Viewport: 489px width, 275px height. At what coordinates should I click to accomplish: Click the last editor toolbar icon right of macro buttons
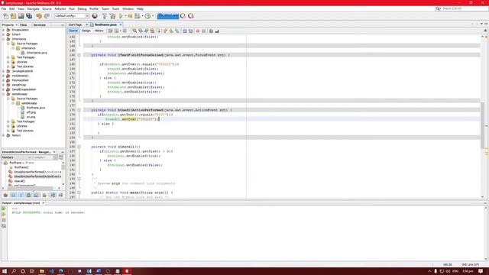click(x=217, y=31)
